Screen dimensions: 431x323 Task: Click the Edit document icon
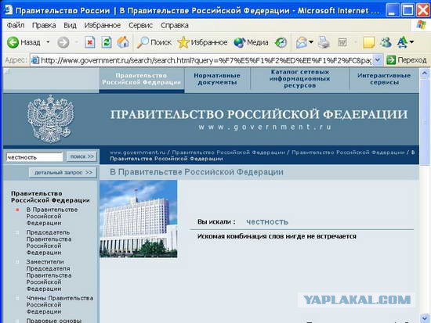click(342, 42)
